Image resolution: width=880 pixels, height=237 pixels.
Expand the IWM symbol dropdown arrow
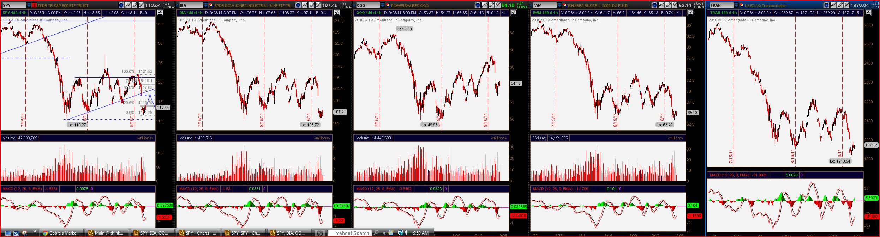coord(559,5)
